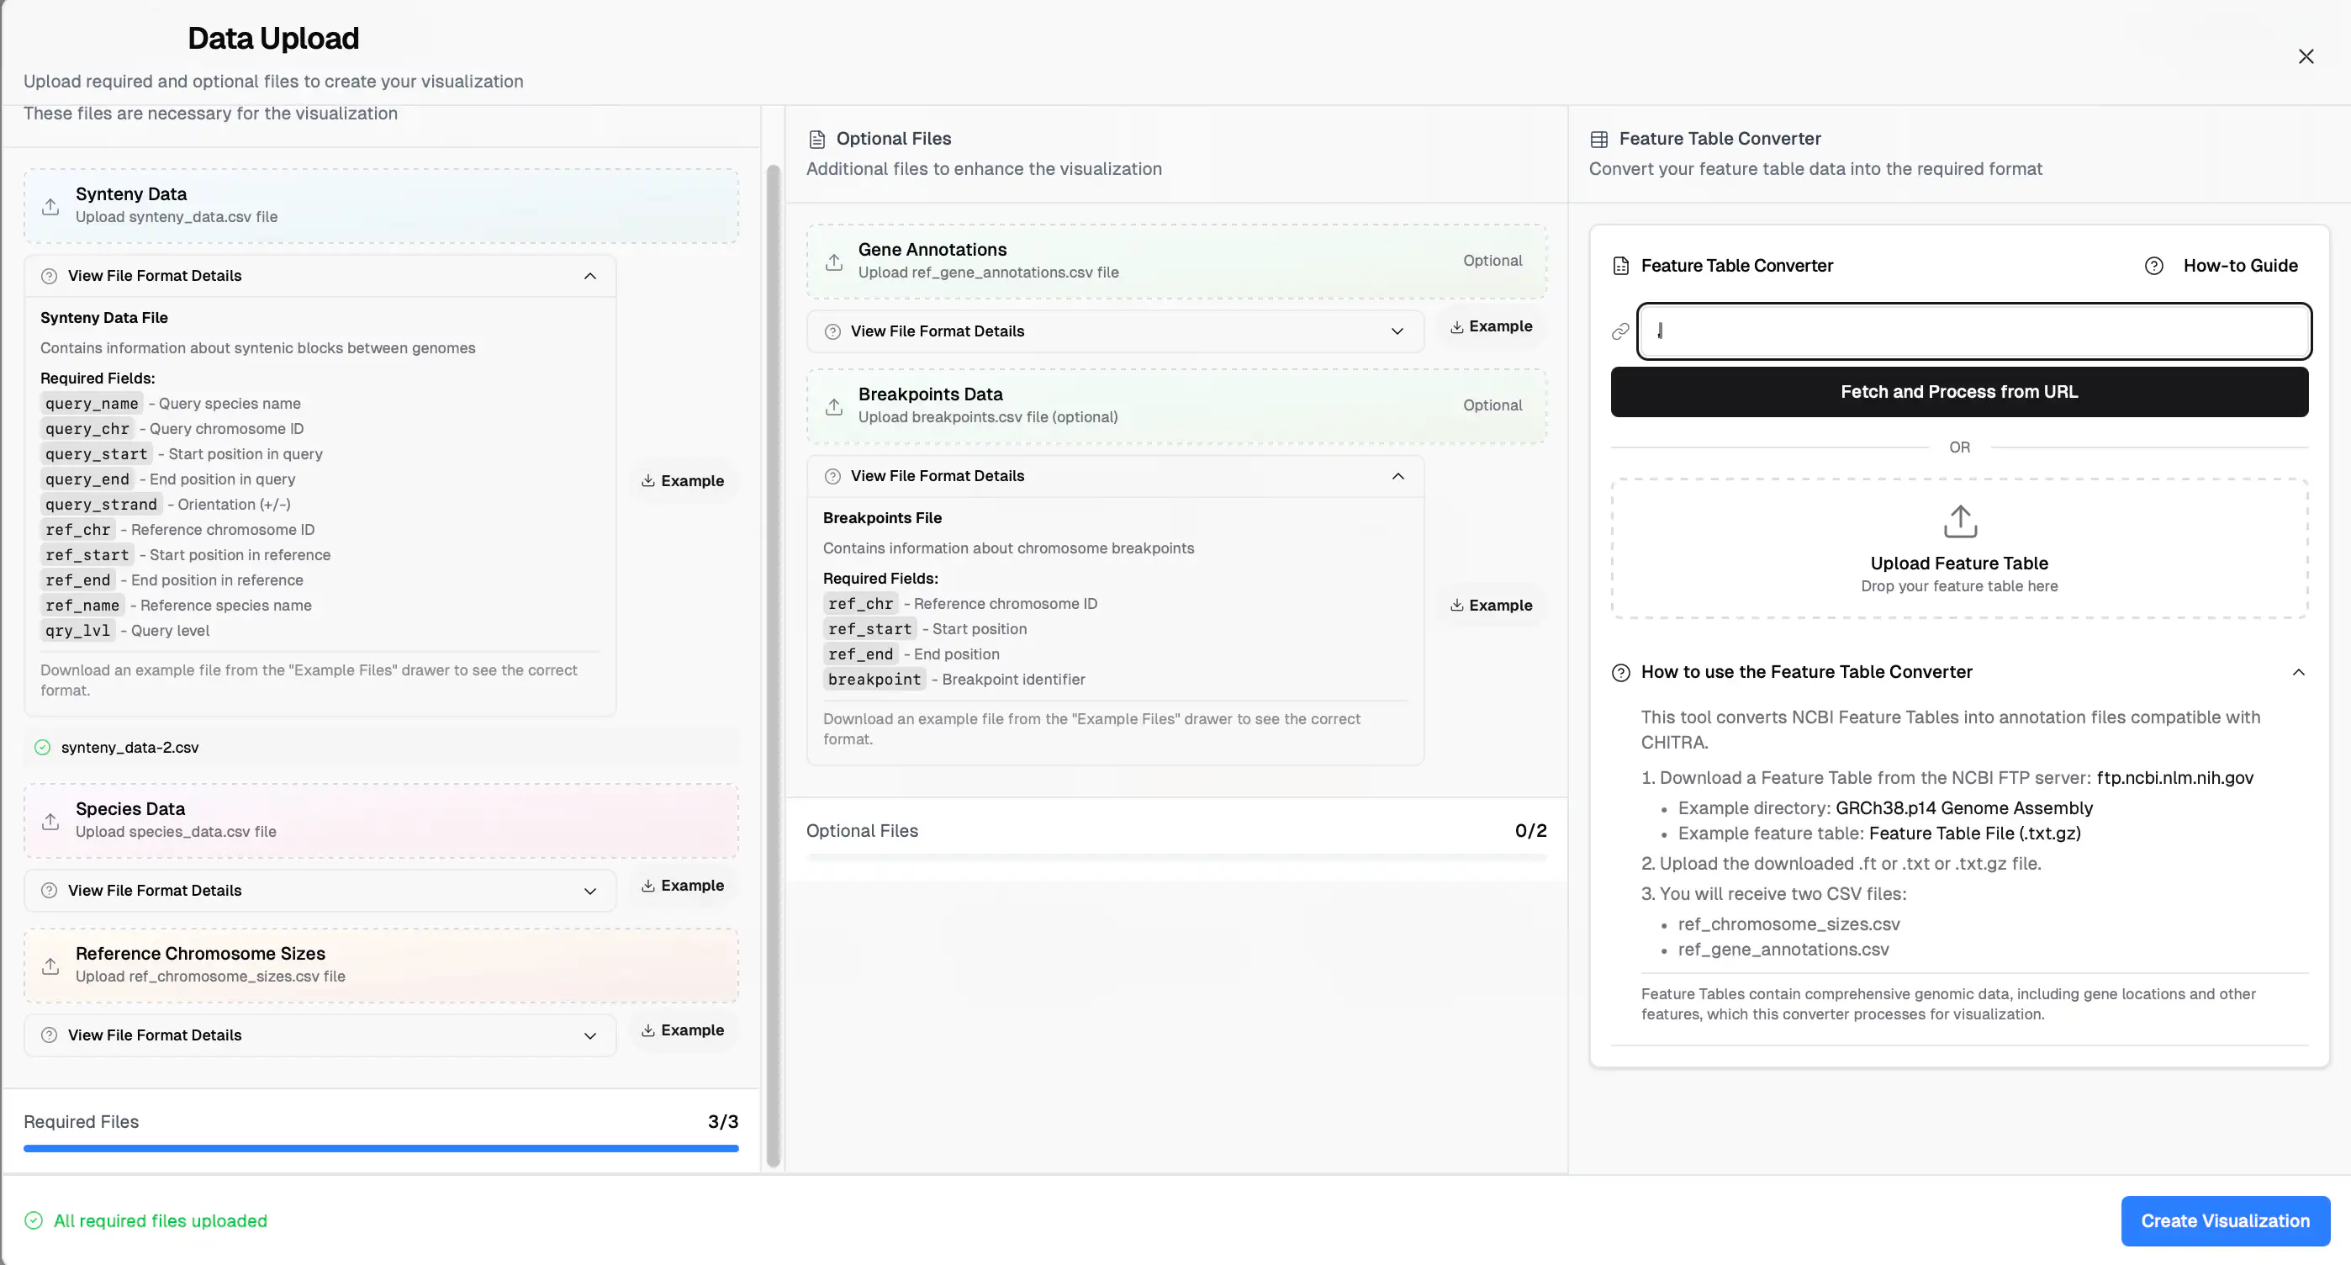Image resolution: width=2351 pixels, height=1265 pixels.
Task: Click the feature table URL input field
Action: click(1973, 331)
